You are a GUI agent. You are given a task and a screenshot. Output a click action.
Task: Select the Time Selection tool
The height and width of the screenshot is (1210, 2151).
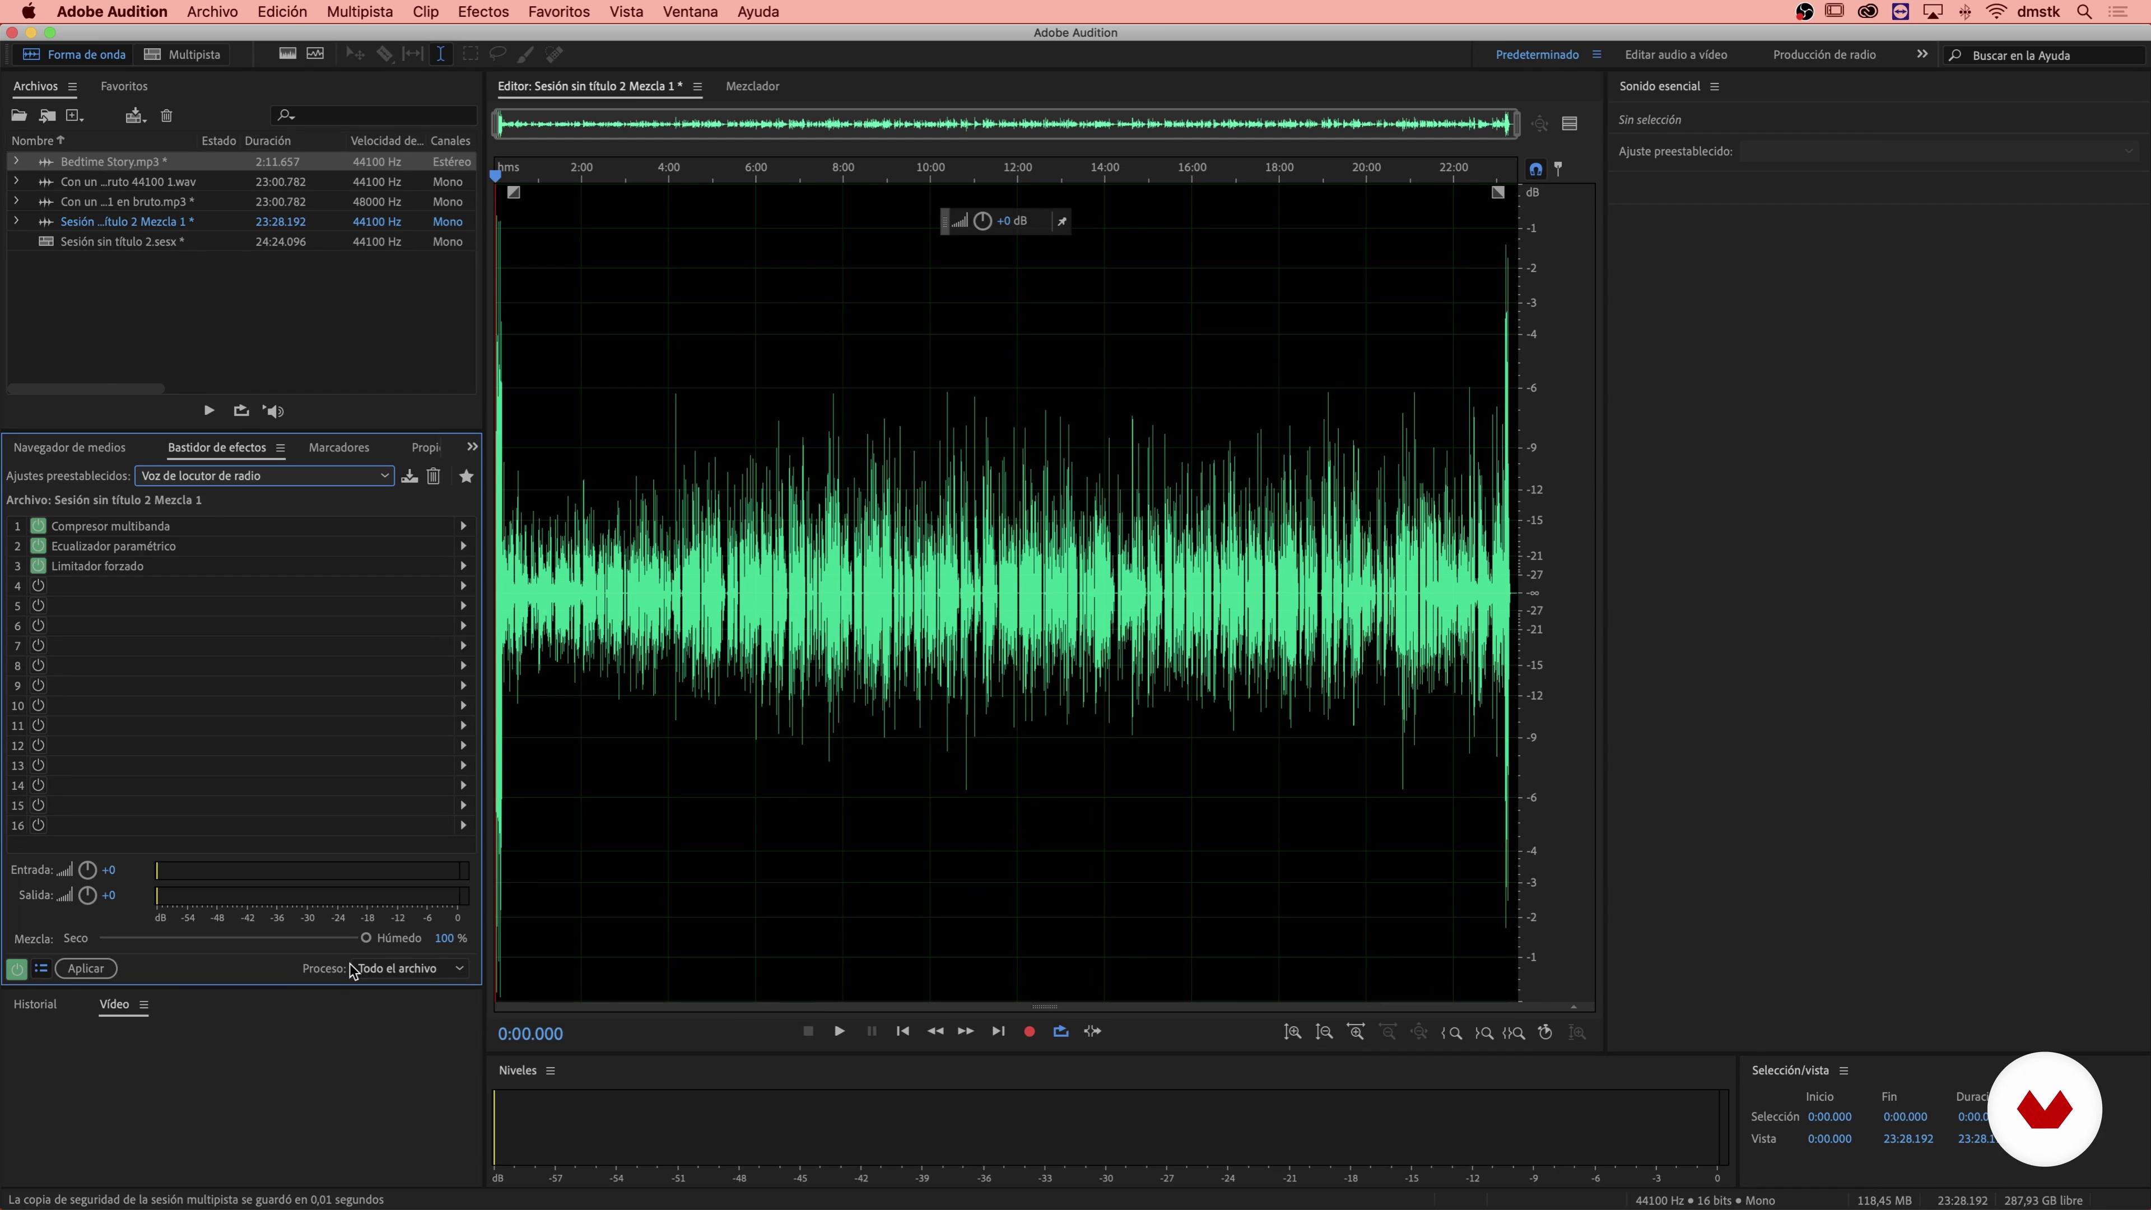[x=440, y=54]
